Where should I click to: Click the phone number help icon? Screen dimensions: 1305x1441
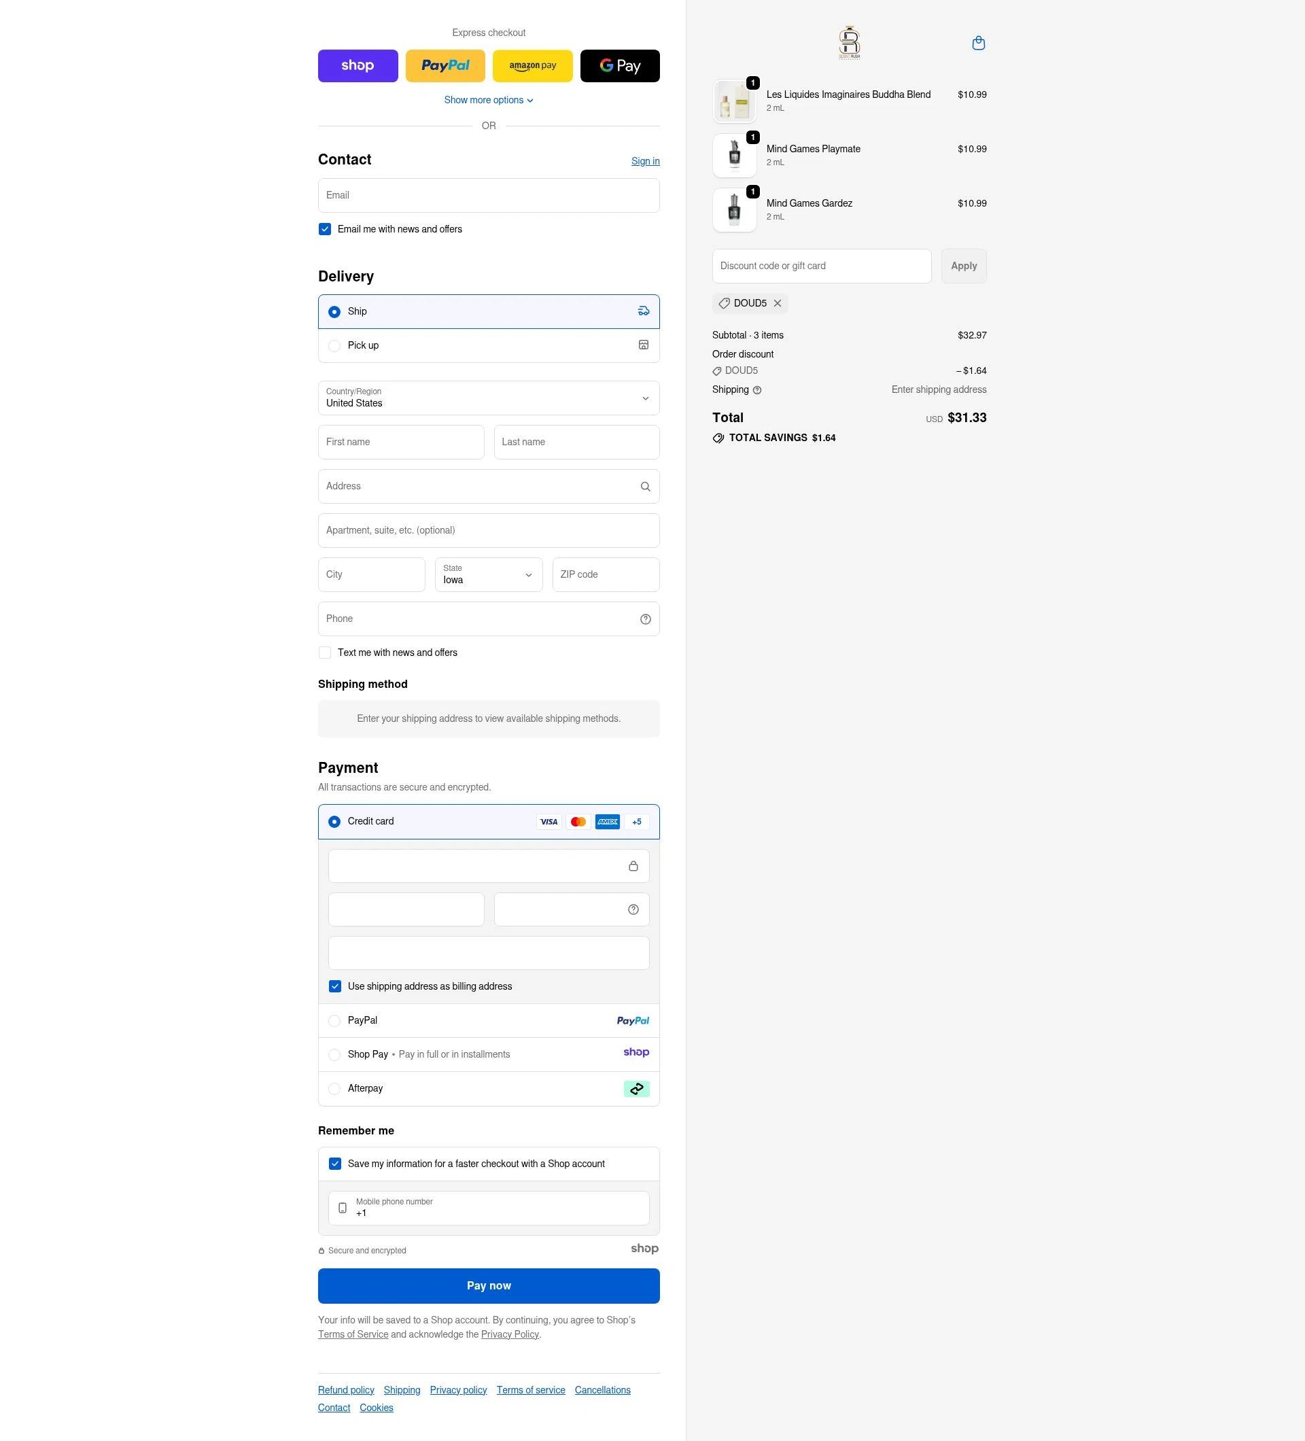click(644, 619)
